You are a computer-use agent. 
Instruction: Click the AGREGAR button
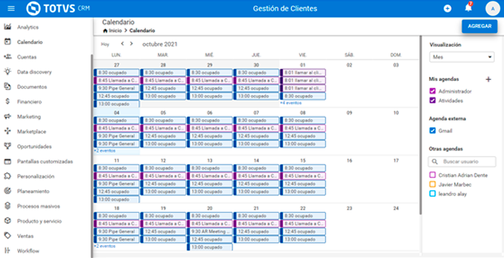(479, 26)
